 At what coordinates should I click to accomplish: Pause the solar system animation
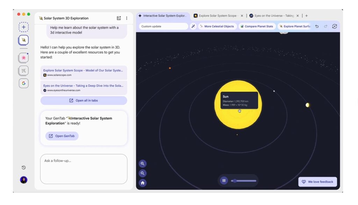(224, 181)
